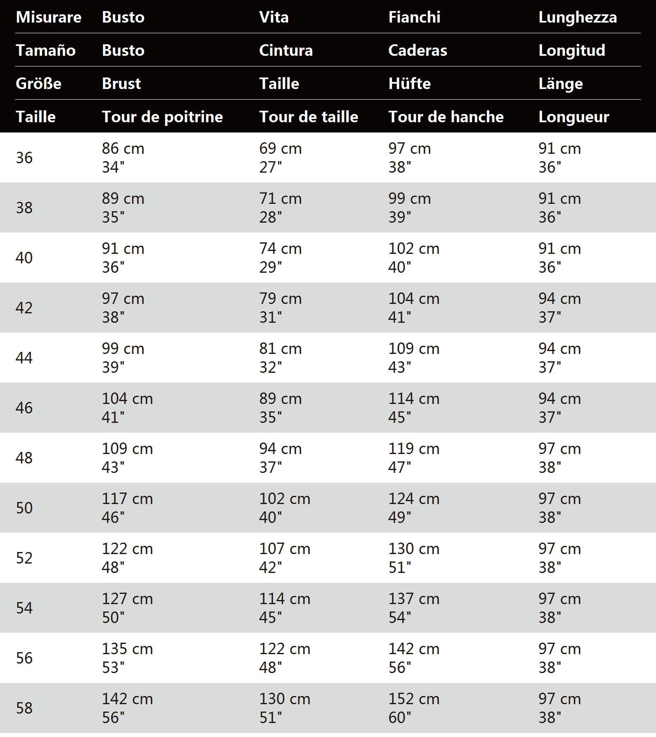656x737 pixels.
Task: Click the size 46 row label
Action: coord(24,408)
